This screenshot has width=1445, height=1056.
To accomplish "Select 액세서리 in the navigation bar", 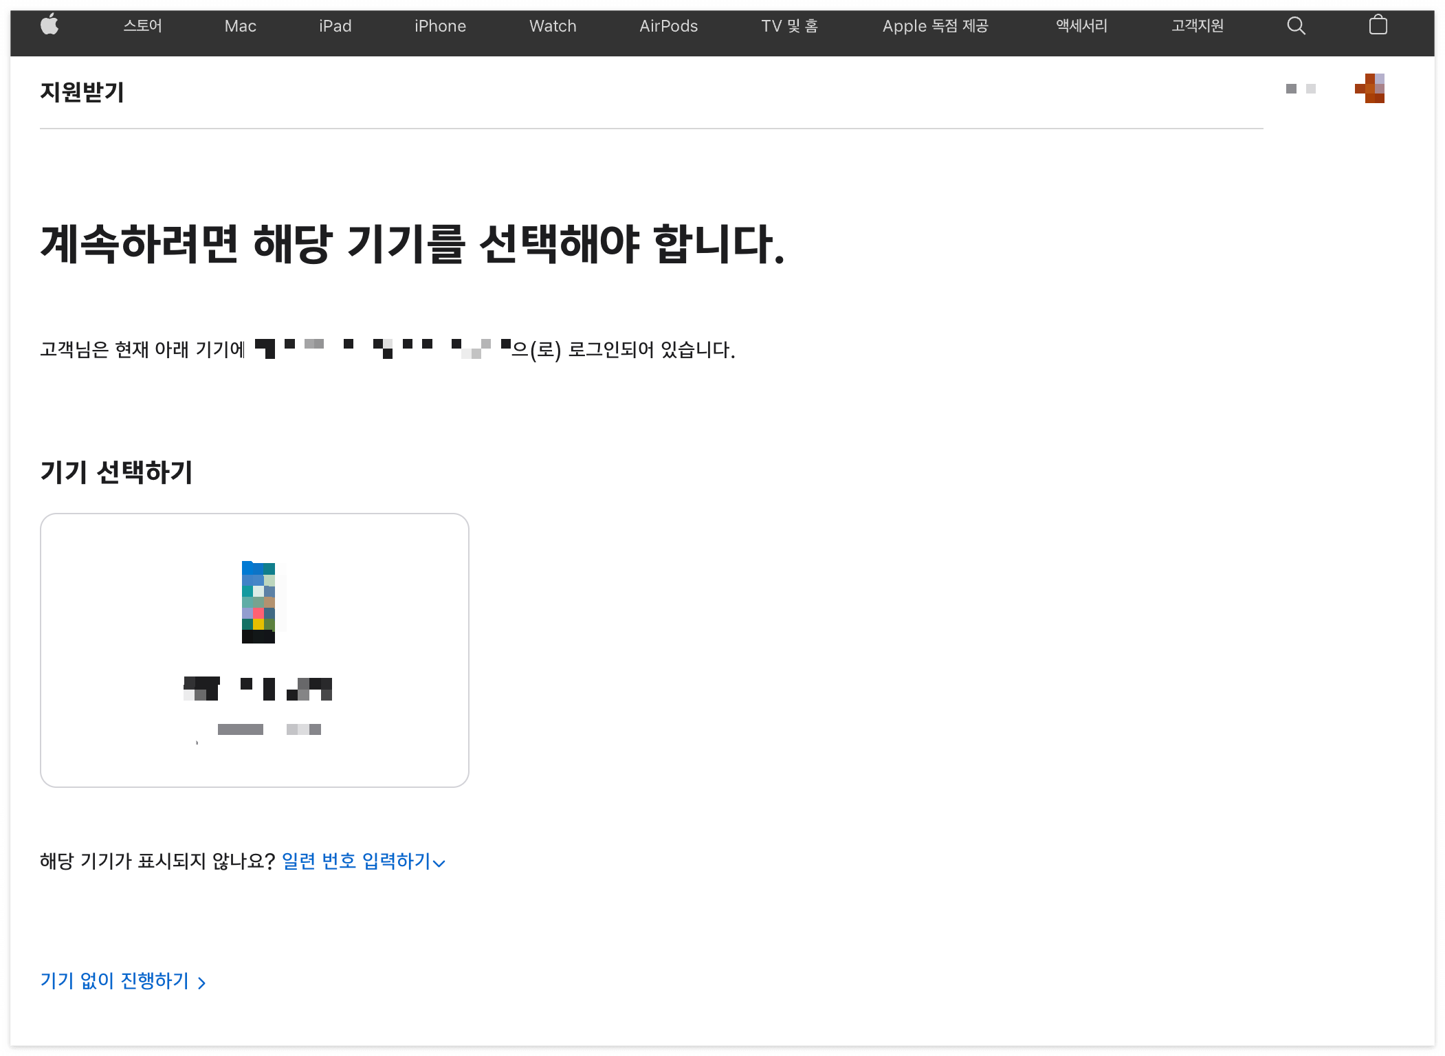I will coord(1081,26).
